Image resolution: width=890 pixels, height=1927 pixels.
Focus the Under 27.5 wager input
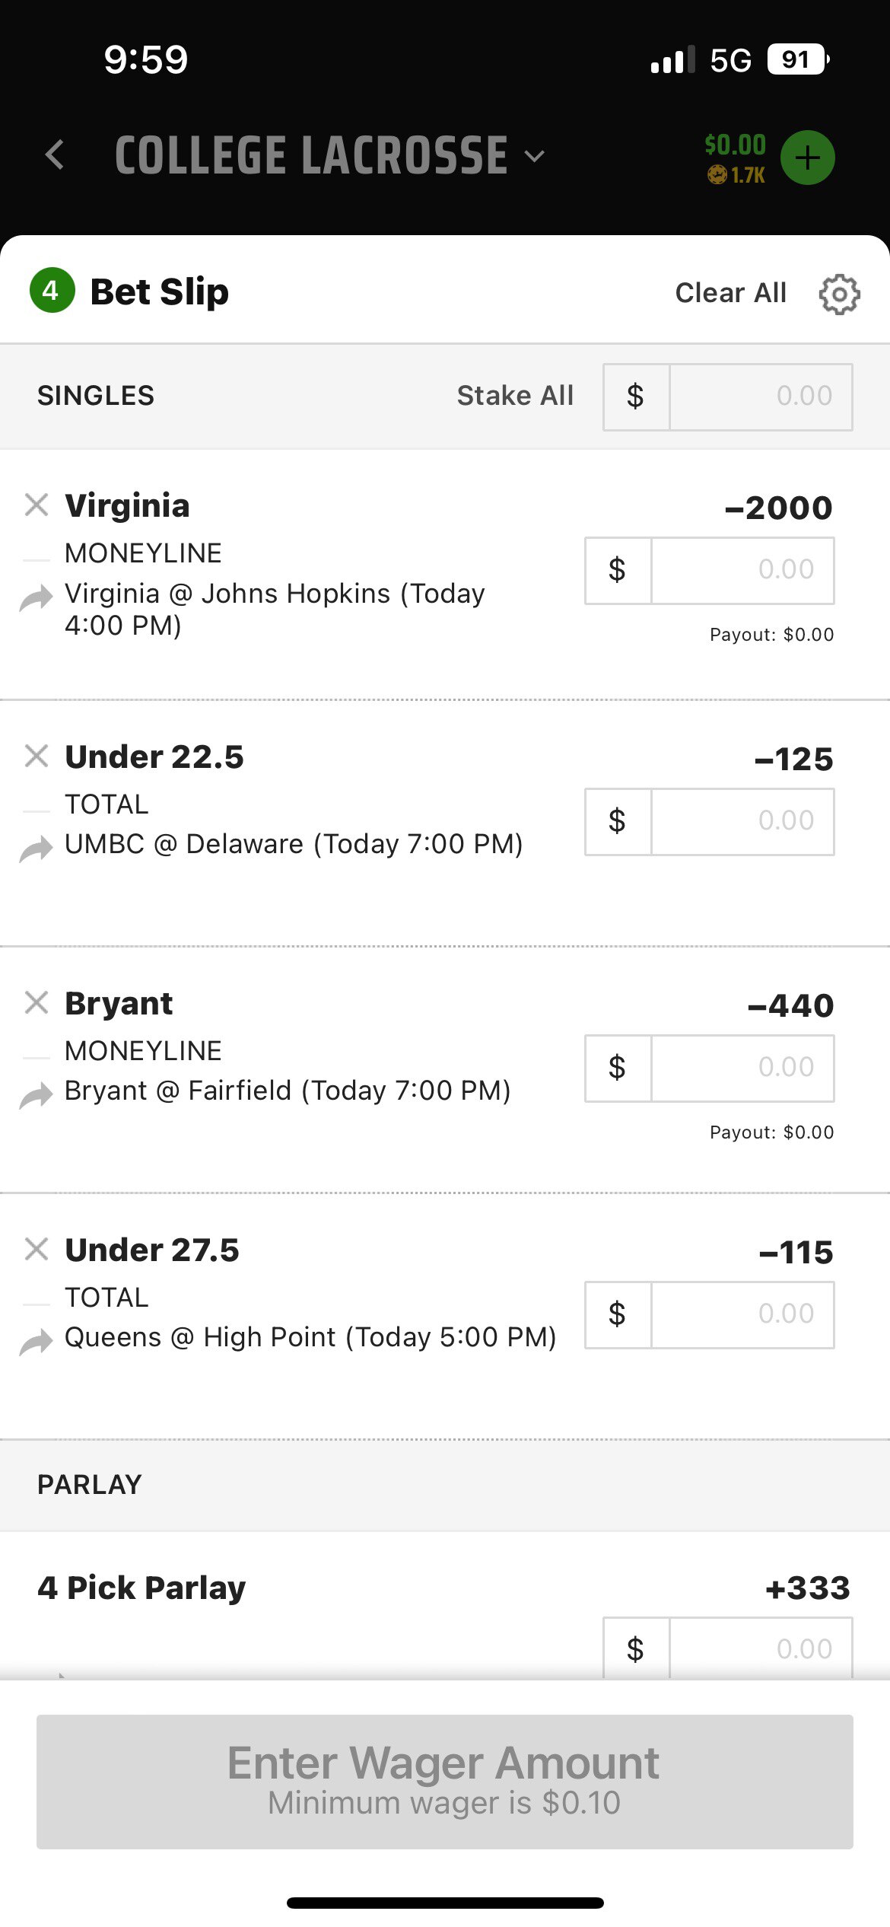tap(742, 1314)
